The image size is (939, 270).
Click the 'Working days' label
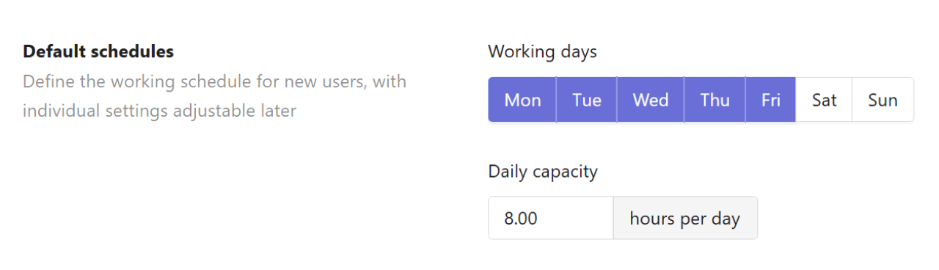(x=542, y=52)
